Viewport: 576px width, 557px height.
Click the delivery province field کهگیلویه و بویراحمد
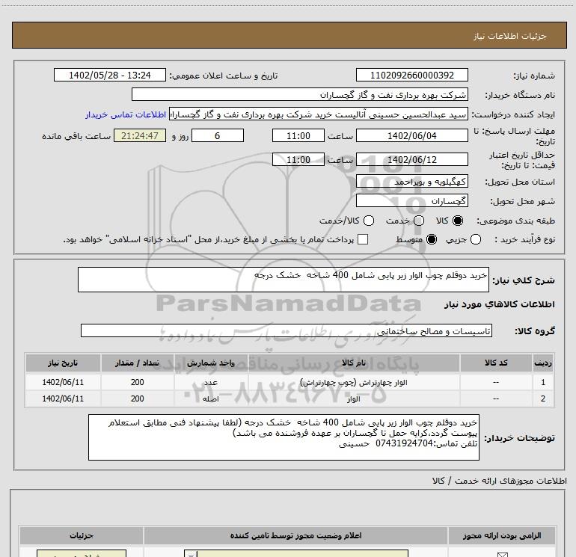411,182
